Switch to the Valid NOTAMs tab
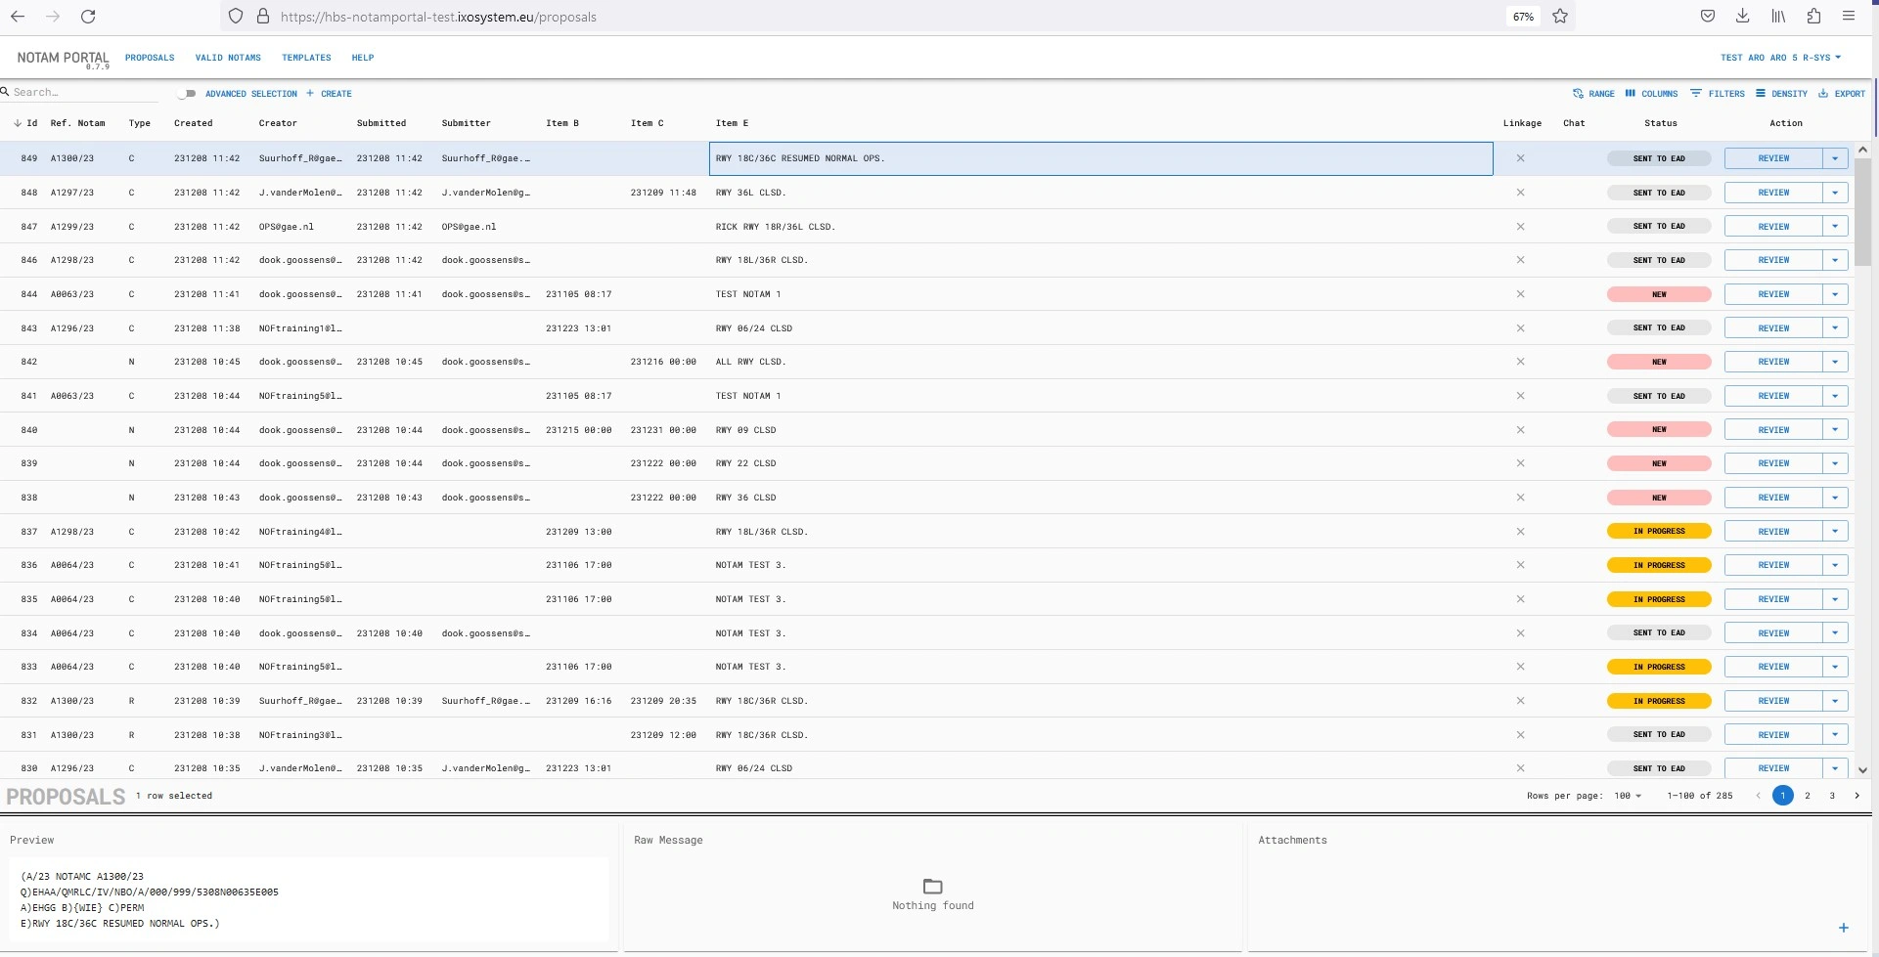1879x957 pixels. coord(228,58)
